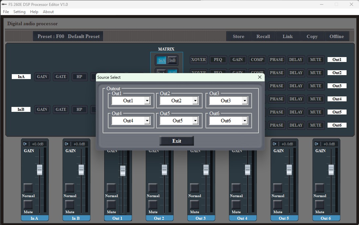Toggle Mute button on Out 1 strip
Image resolution: width=359 pixels, height=225 pixels.
tap(111, 205)
